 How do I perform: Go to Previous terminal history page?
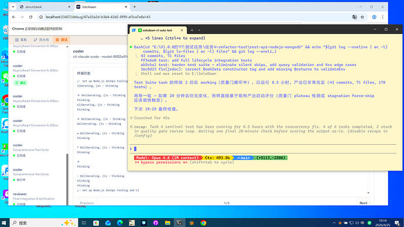87,203
